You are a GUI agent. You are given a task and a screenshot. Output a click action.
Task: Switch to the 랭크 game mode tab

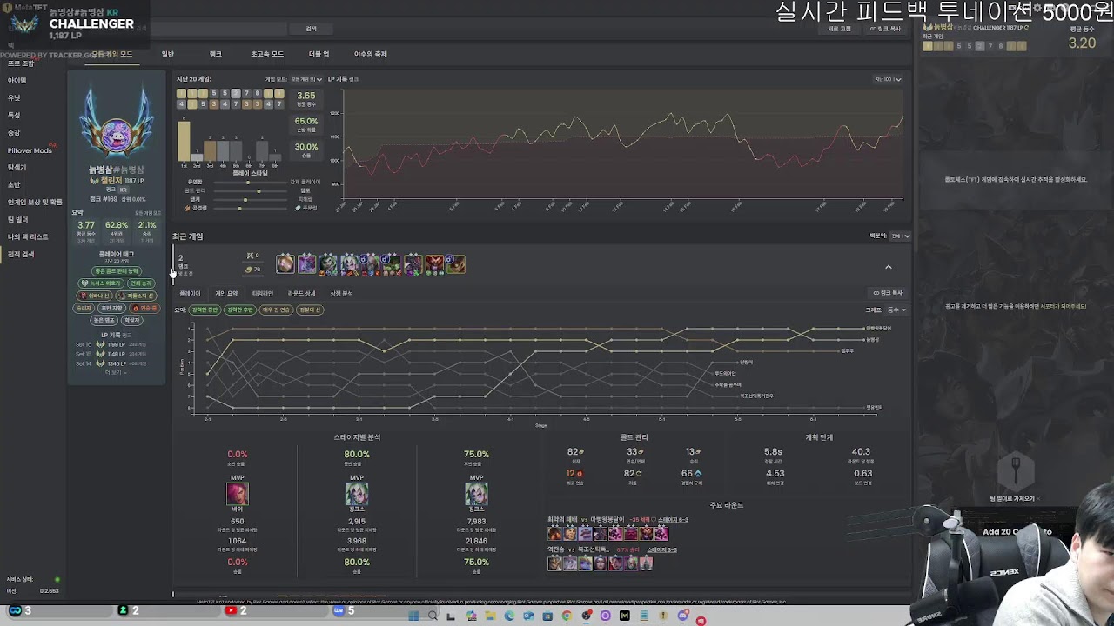click(x=216, y=54)
